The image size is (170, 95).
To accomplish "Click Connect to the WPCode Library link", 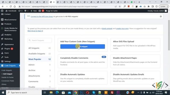I will tap(42, 16).
